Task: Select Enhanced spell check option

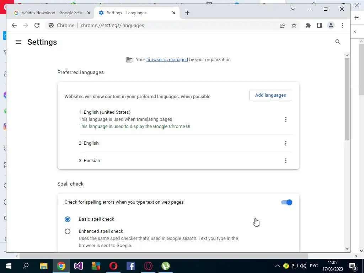Action: point(68,231)
